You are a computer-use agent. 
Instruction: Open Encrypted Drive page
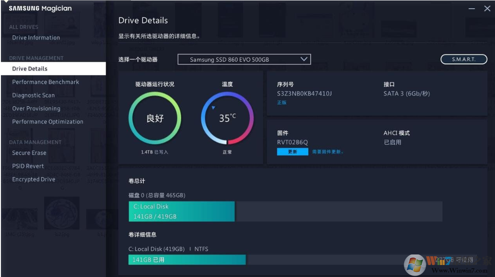pos(34,179)
